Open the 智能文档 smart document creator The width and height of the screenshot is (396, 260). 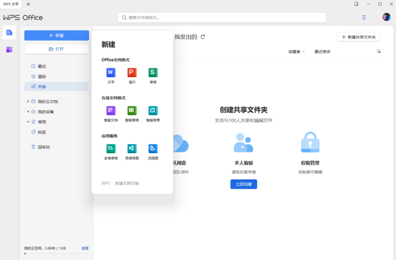[111, 111]
